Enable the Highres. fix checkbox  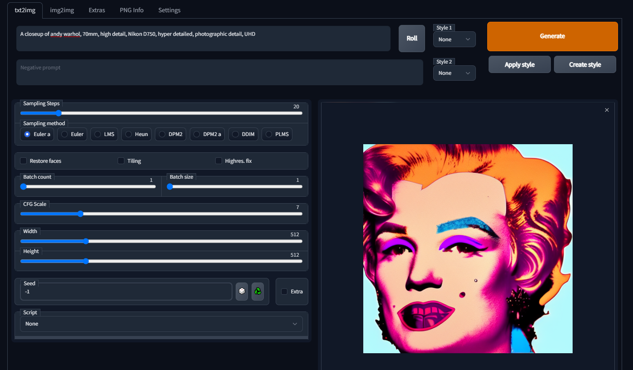click(x=218, y=161)
